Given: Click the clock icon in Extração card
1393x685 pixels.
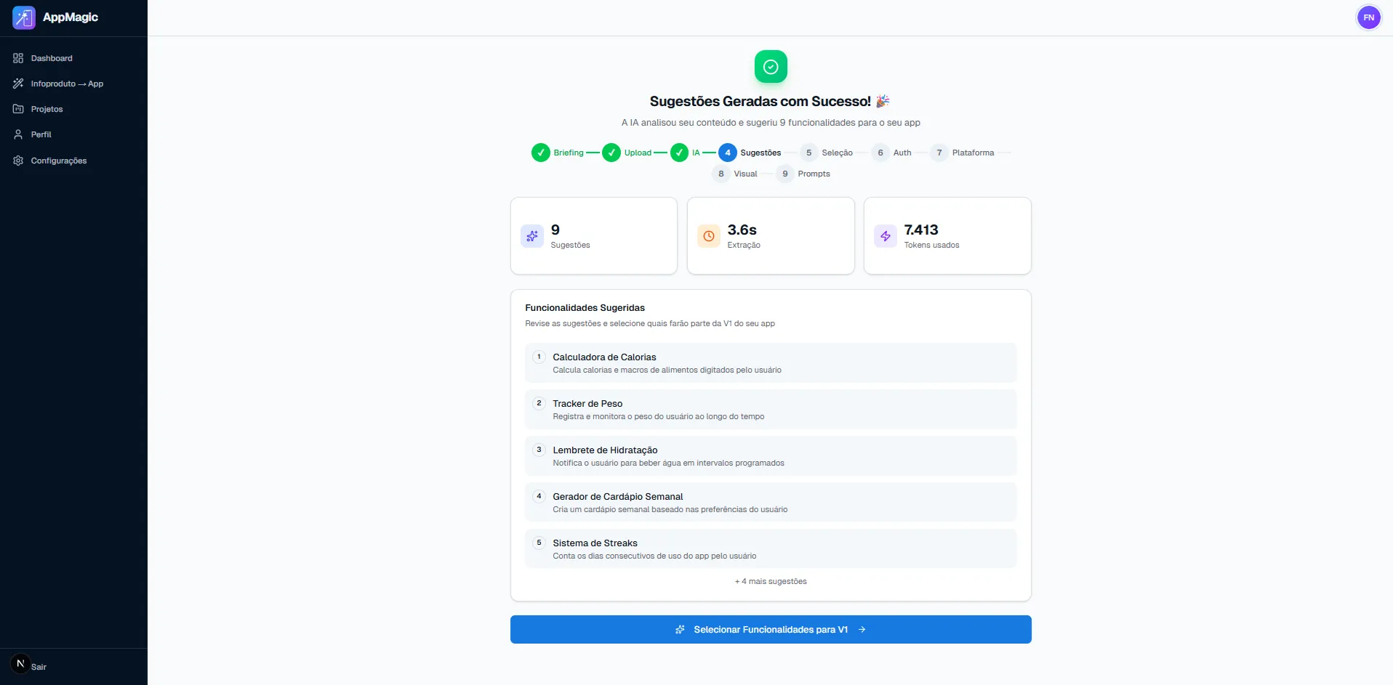Looking at the screenshot, I should pos(708,236).
